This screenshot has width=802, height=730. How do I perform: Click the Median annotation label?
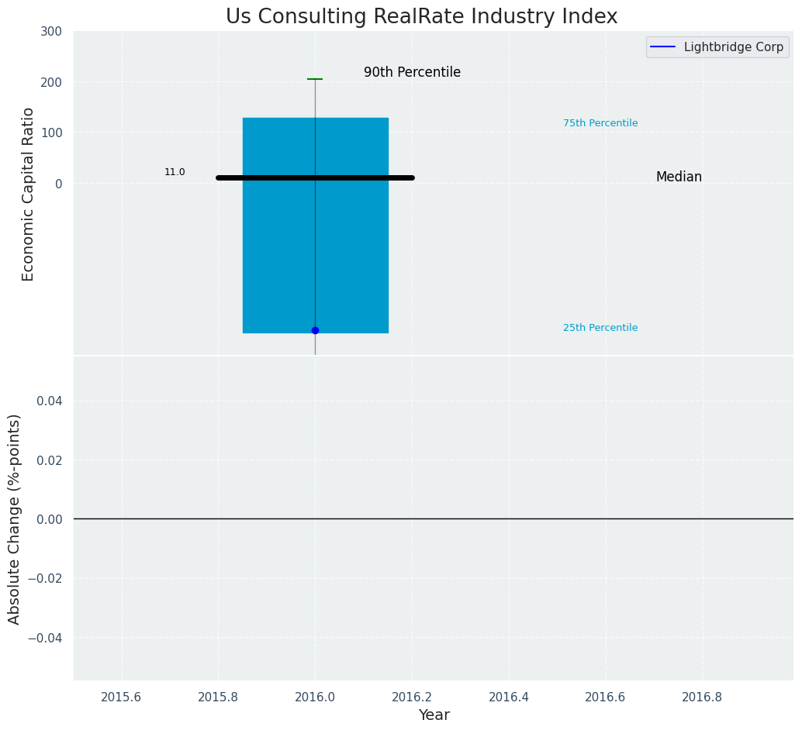click(679, 177)
